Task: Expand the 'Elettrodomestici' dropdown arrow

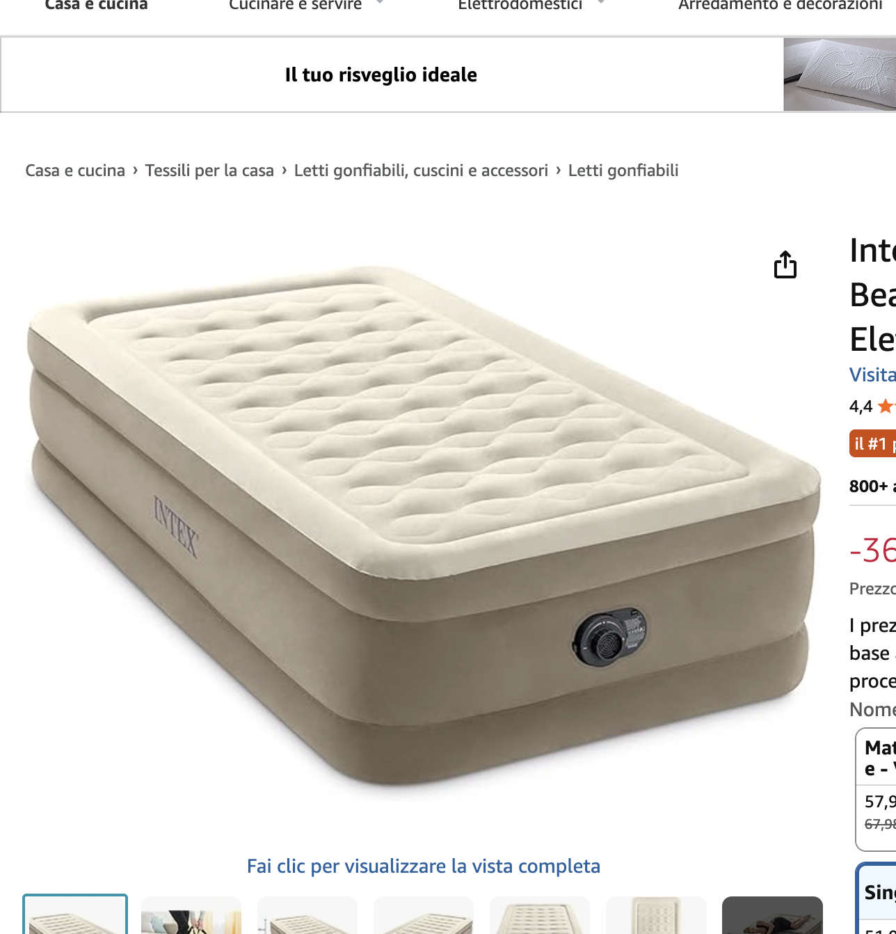Action: [x=600, y=3]
